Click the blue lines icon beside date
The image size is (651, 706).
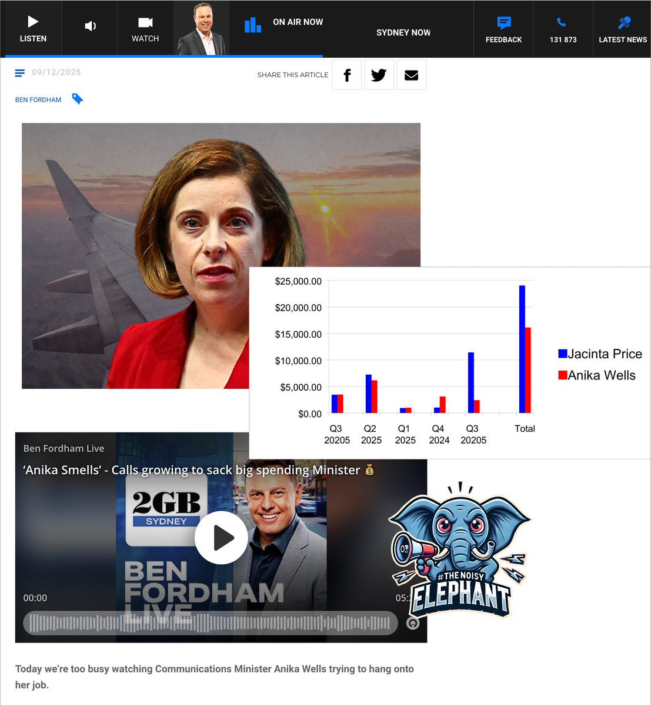20,73
